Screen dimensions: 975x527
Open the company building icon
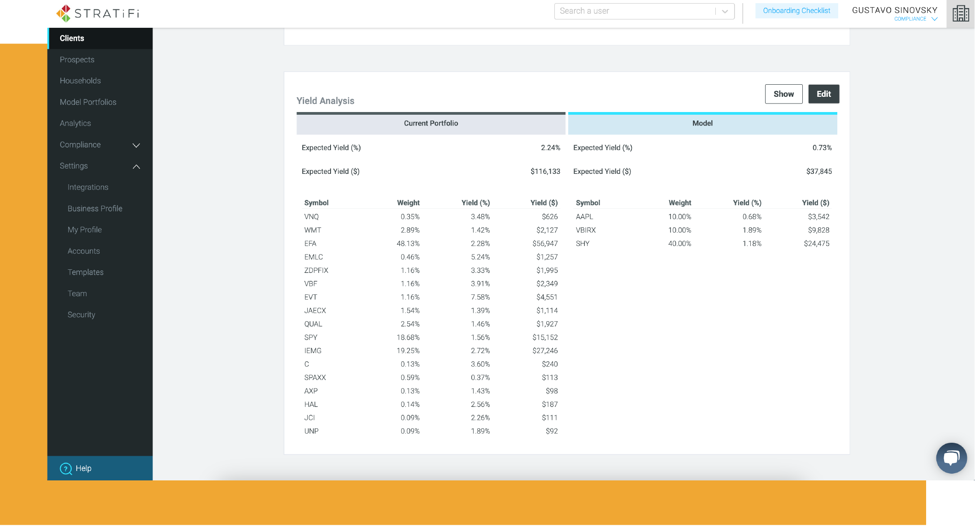coord(961,13)
